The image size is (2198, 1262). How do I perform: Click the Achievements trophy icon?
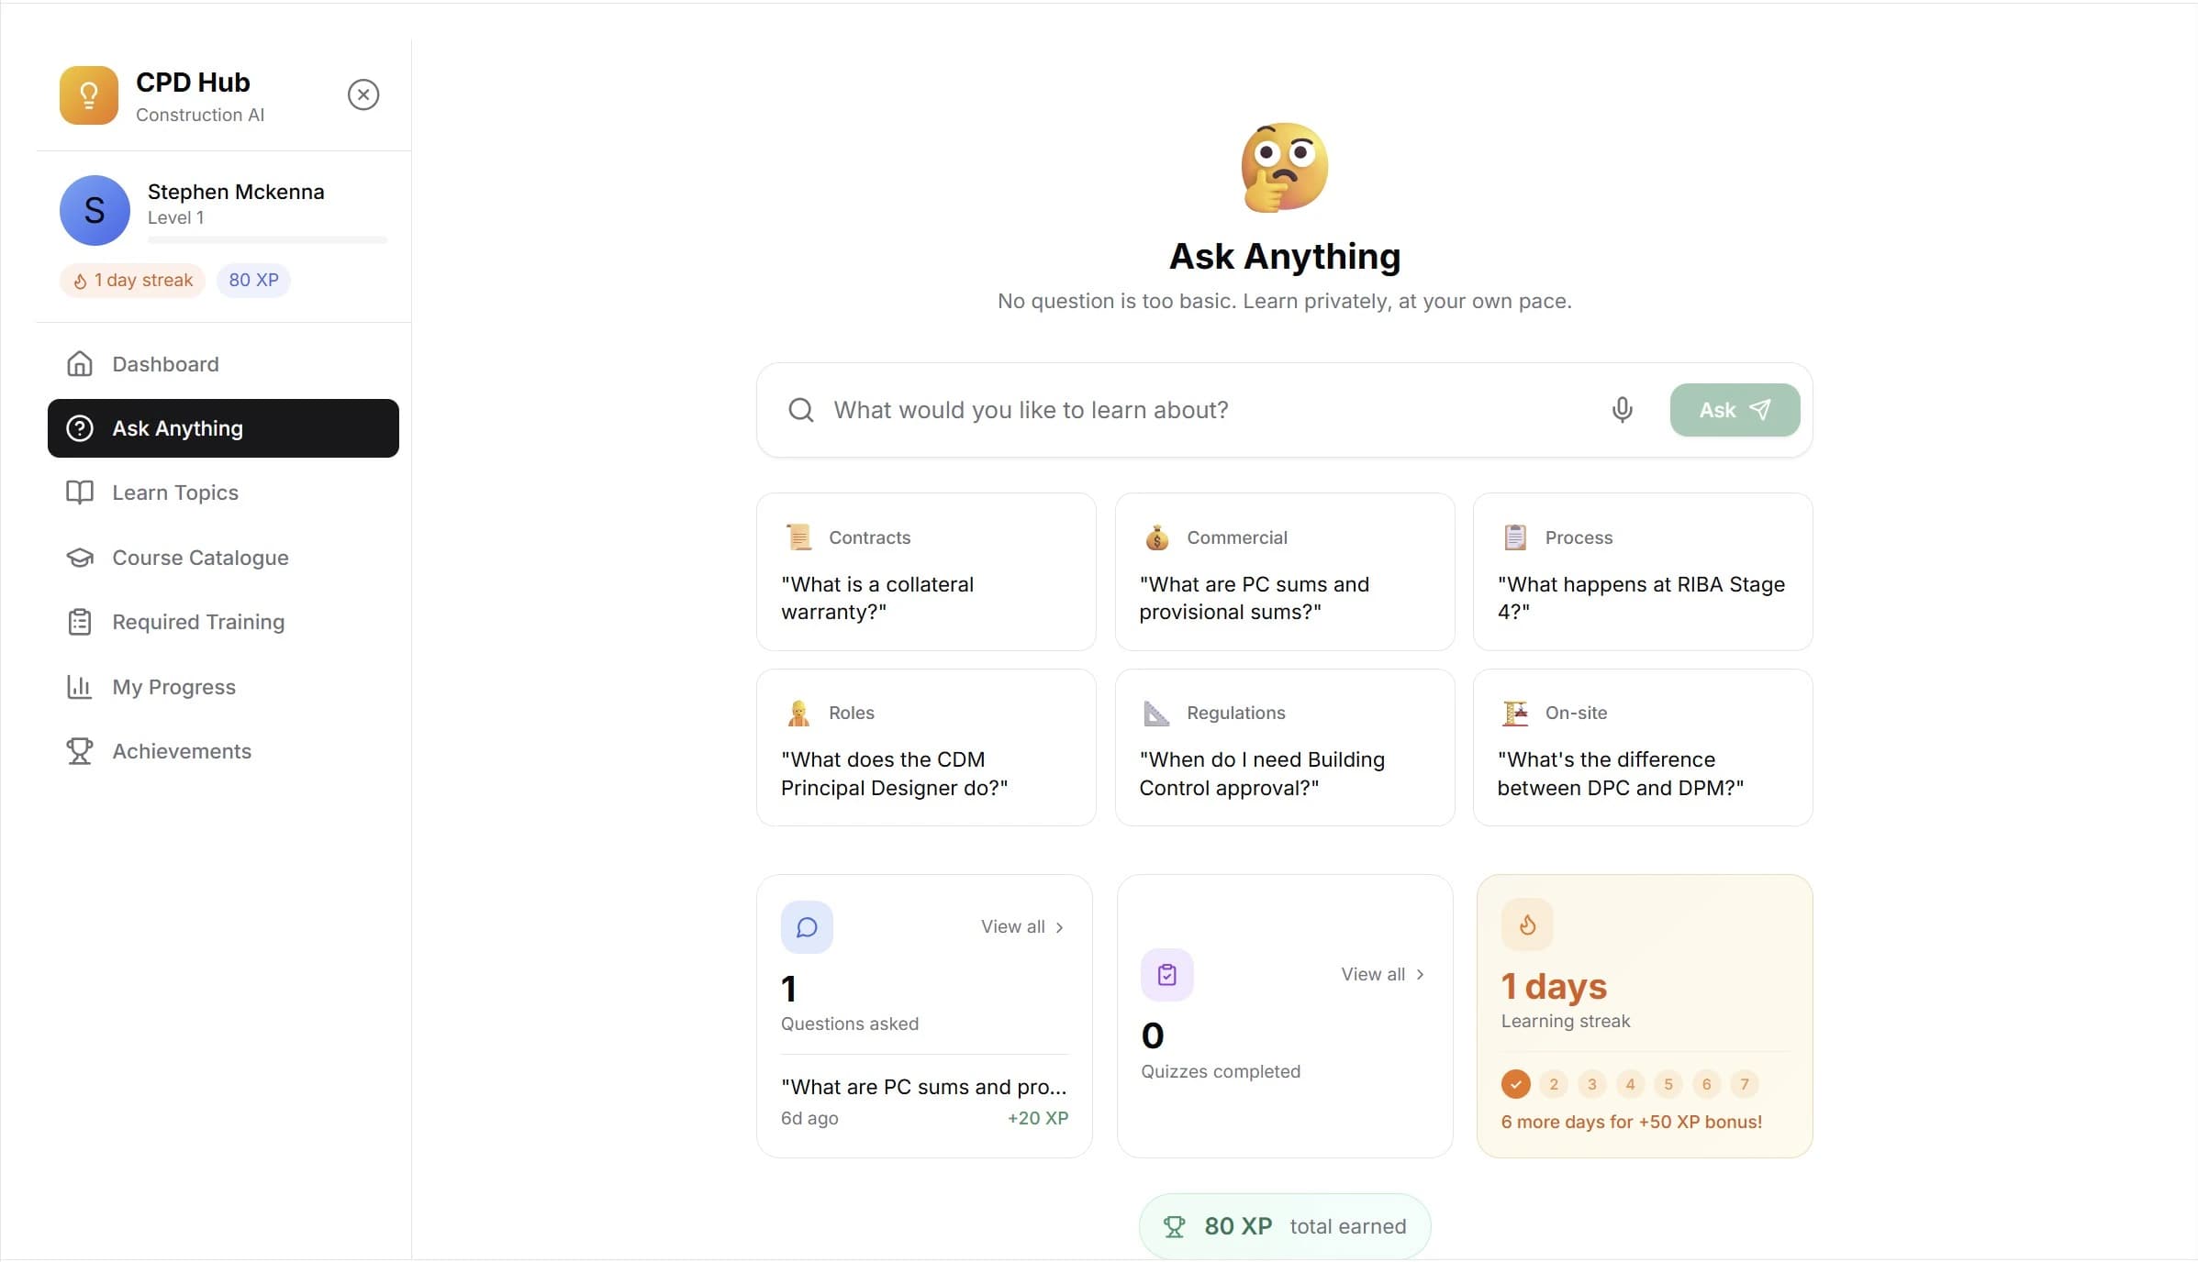[x=80, y=751]
